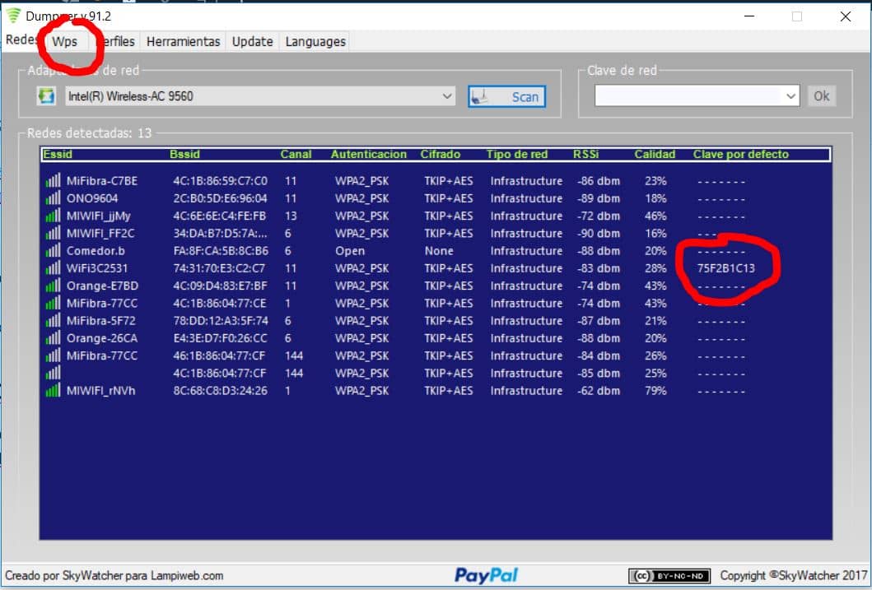Click the 46% quality value
This screenshot has height=590, width=872.
coord(655,216)
